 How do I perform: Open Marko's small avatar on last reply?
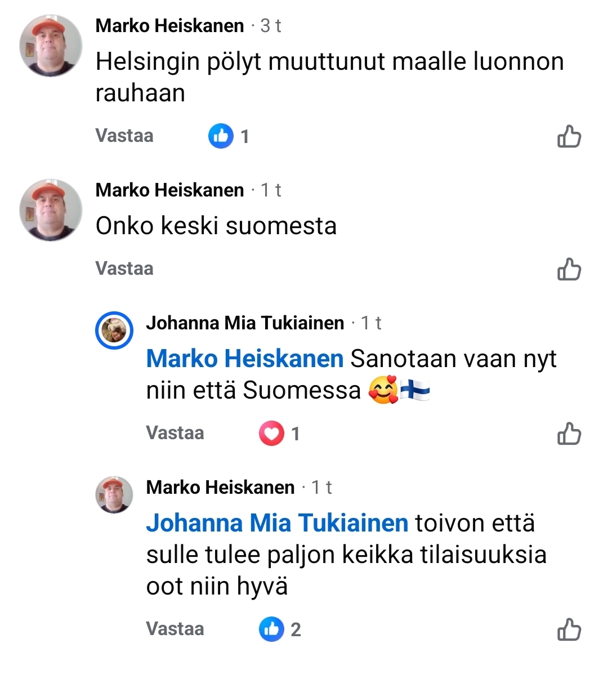click(x=114, y=494)
